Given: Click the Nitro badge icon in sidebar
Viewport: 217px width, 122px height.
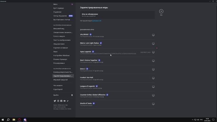Looking at the screenshot, I should coord(72,4).
